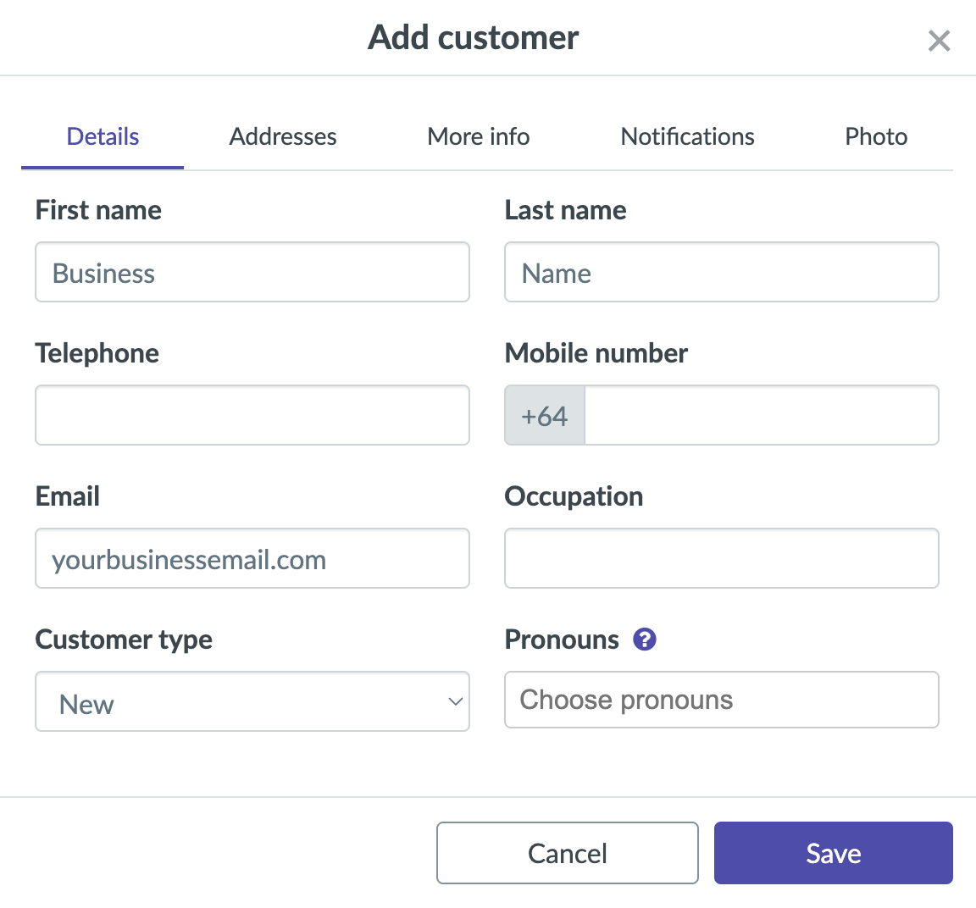Switch to the Details tab
Viewport: 976px width, 908px height.
pos(103,136)
